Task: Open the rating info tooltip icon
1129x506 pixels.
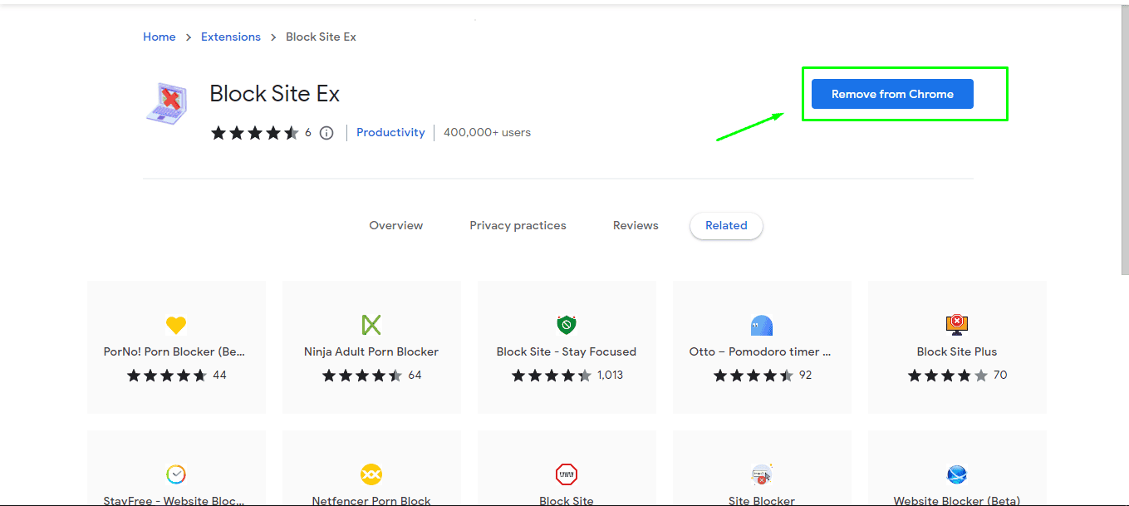Action: 326,132
